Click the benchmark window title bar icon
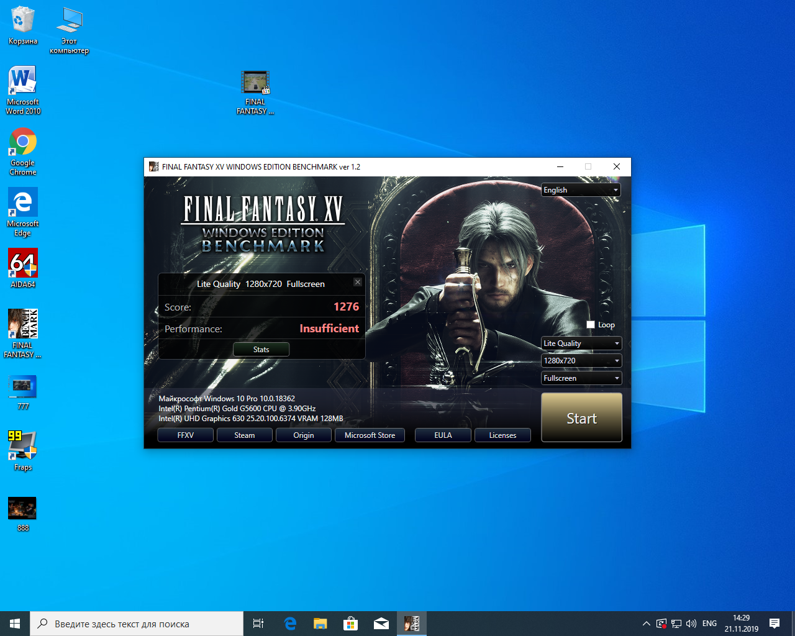The width and height of the screenshot is (795, 636). click(153, 166)
